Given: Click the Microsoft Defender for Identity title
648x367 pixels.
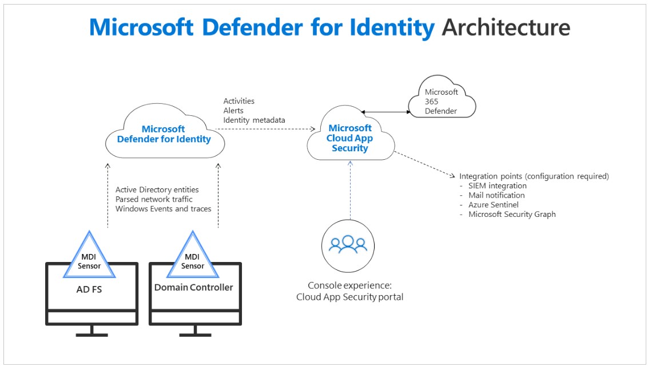Looking at the screenshot, I should point(262,27).
